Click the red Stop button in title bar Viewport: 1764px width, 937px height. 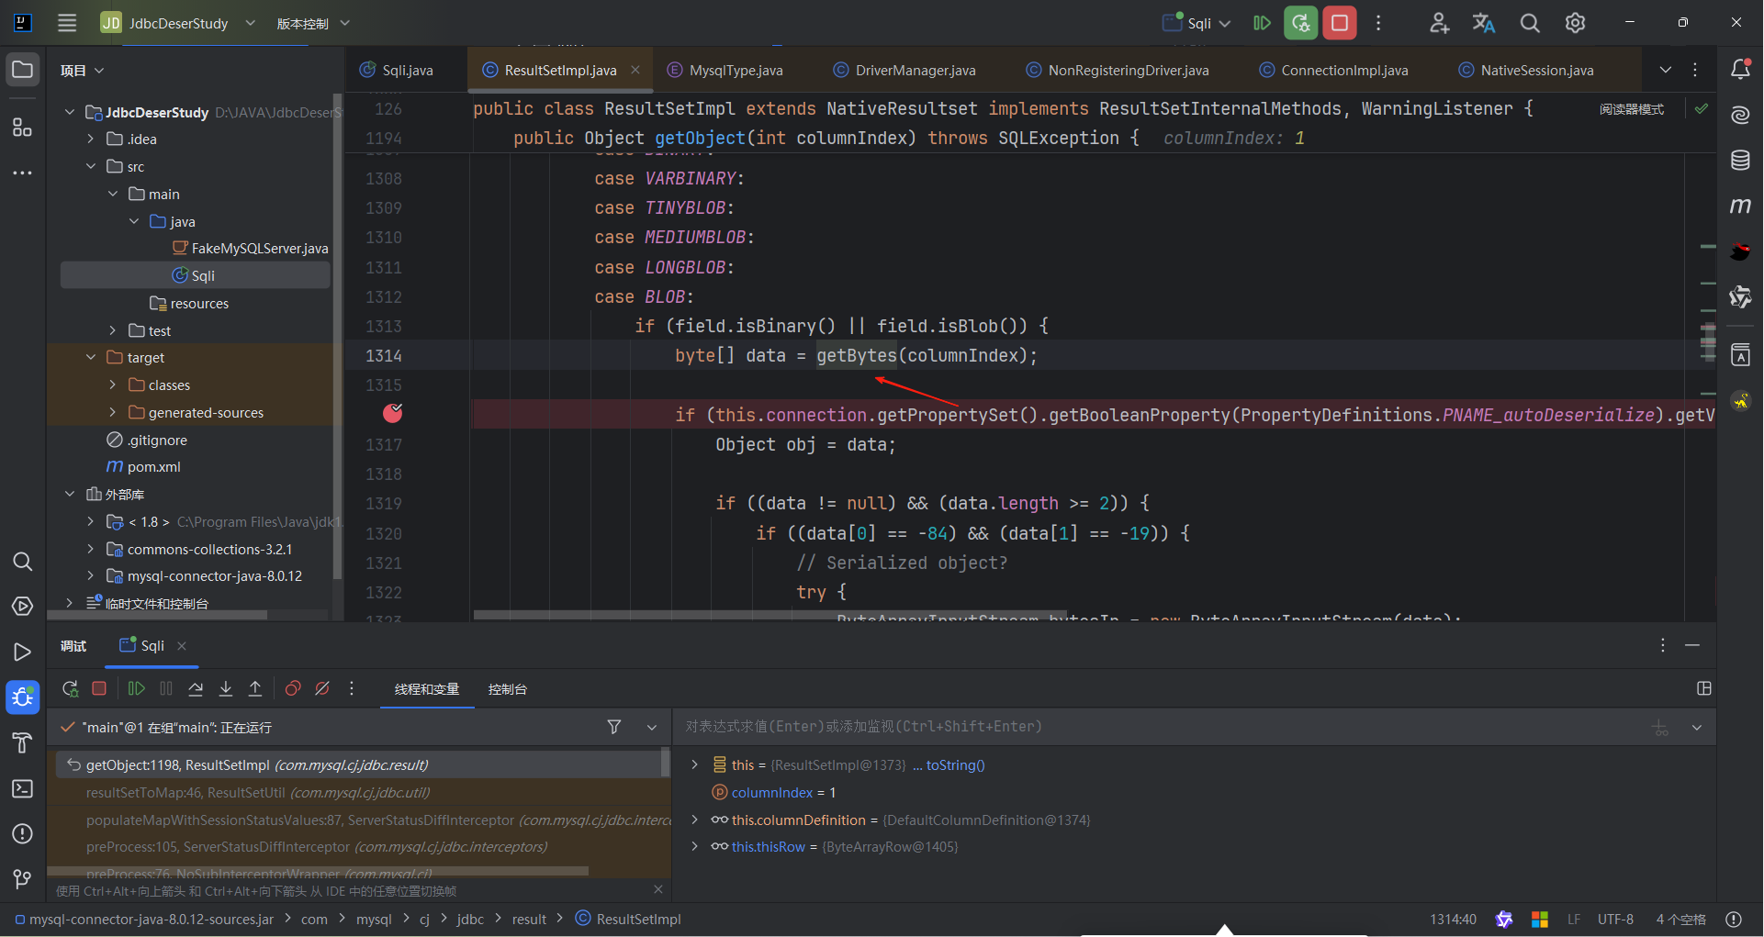tap(1340, 23)
